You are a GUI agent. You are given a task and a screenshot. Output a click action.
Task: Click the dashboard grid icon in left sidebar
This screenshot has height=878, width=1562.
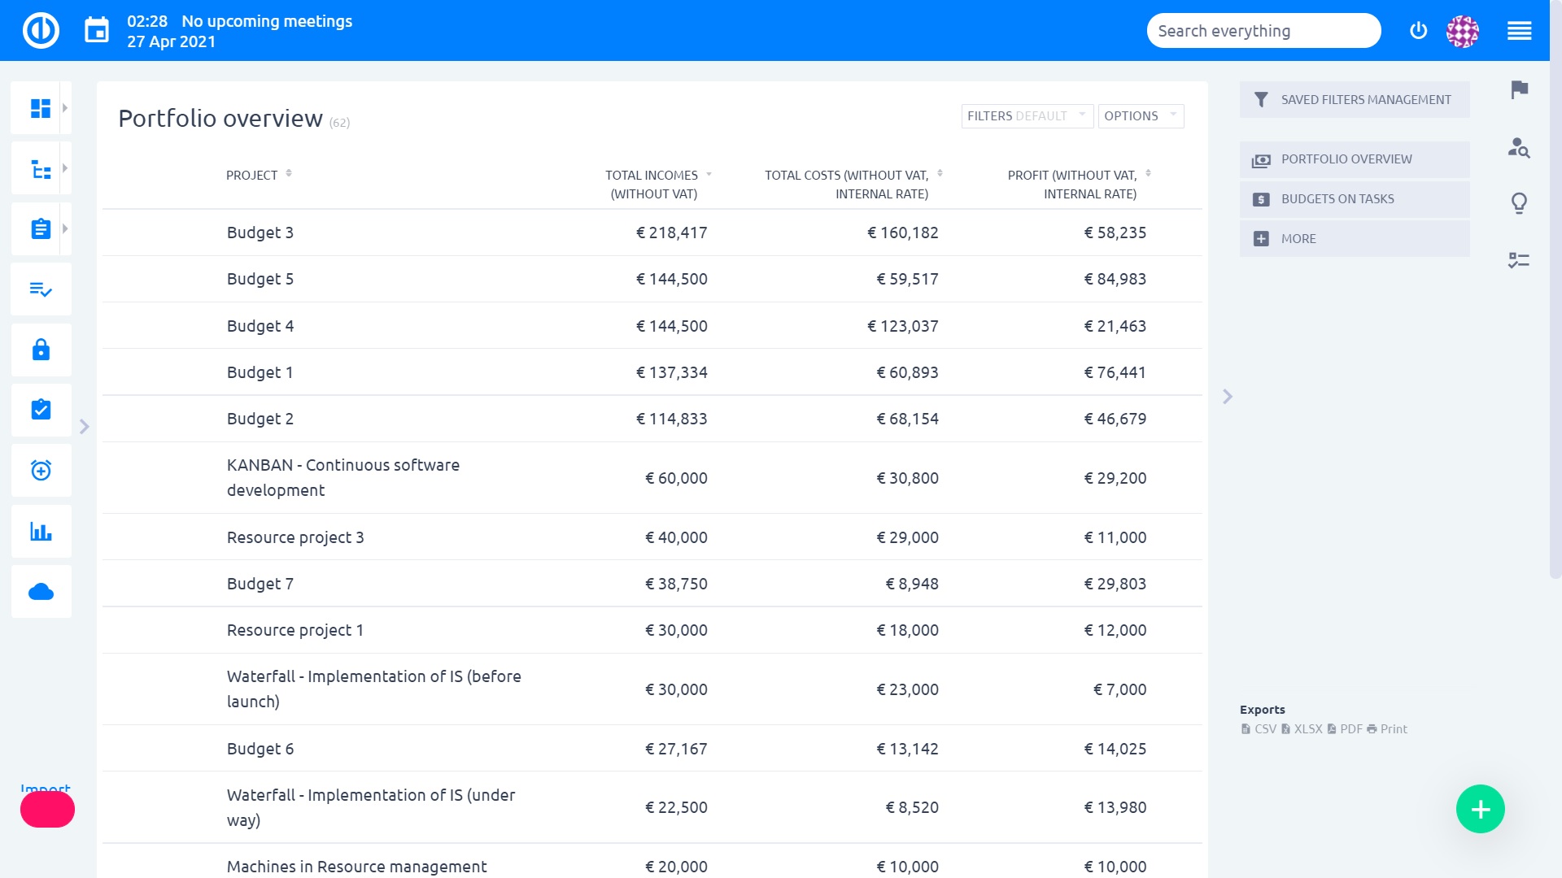(x=41, y=108)
